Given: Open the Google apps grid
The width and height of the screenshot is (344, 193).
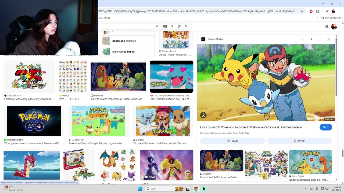Looking at the screenshot, I should 326,27.
